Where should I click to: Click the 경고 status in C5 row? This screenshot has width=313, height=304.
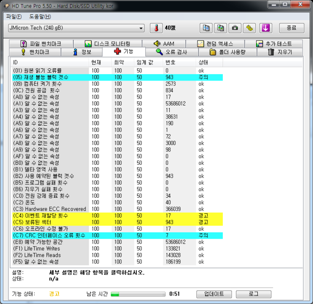click(203, 222)
